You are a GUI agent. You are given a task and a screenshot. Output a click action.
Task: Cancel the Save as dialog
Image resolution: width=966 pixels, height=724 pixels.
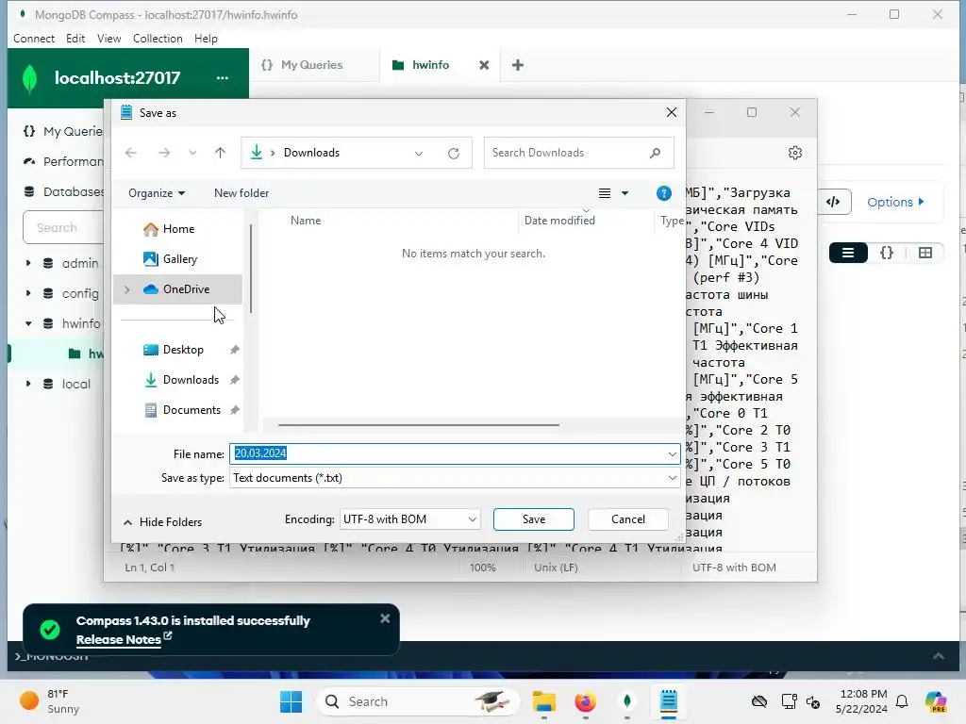[x=627, y=519]
